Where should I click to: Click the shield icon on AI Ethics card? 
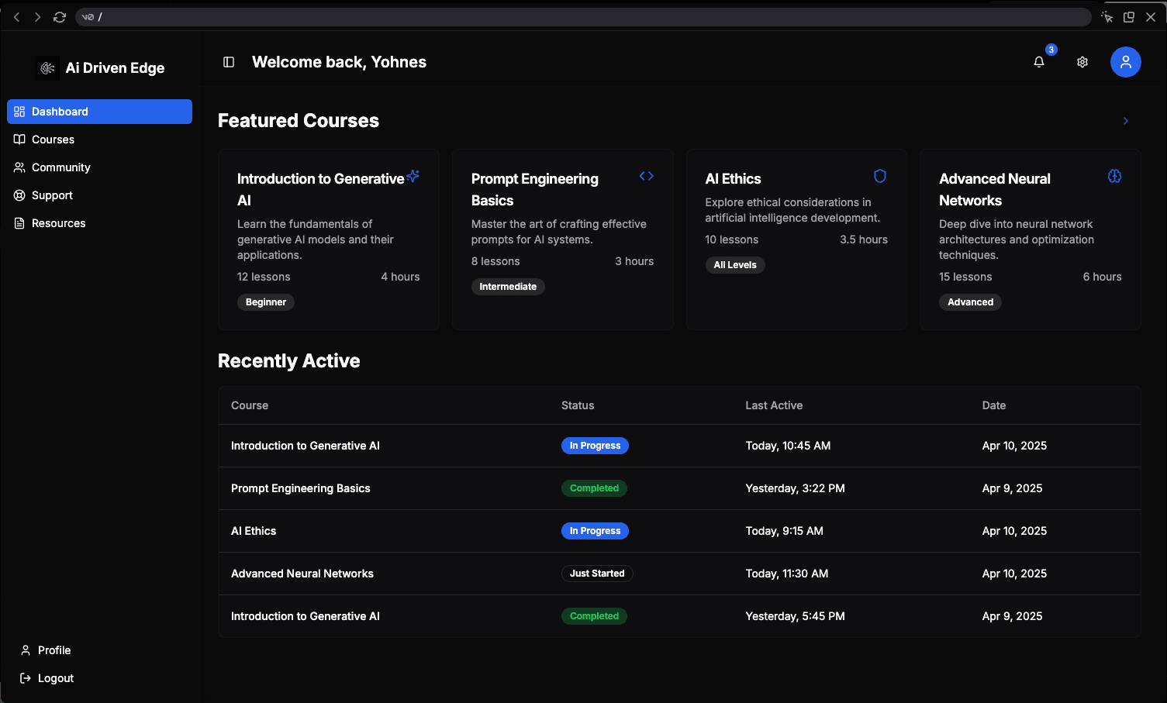pos(880,176)
